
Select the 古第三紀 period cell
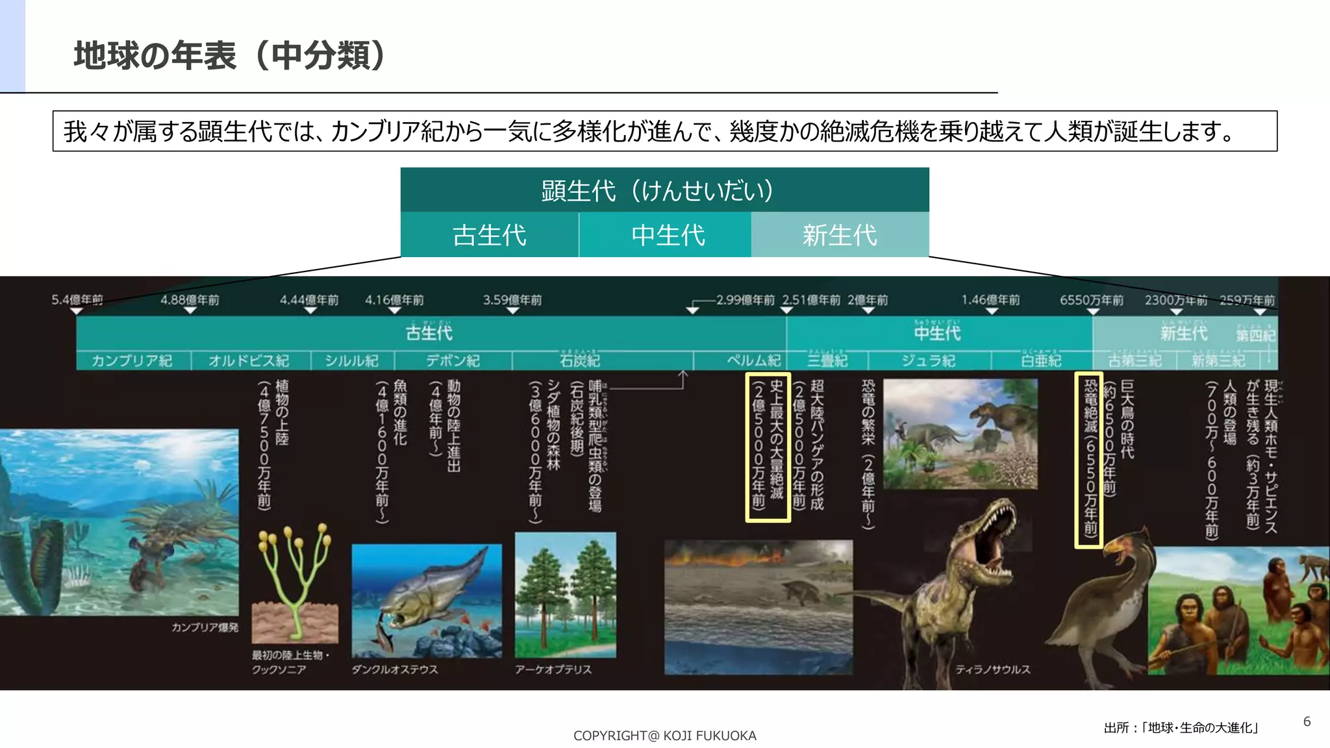click(x=1135, y=360)
